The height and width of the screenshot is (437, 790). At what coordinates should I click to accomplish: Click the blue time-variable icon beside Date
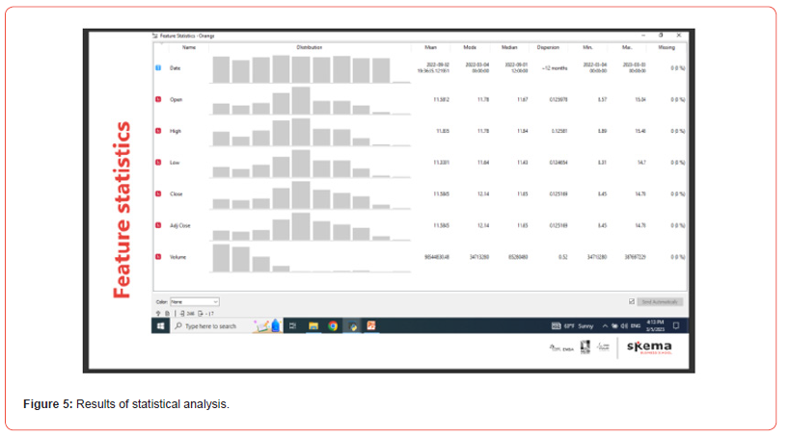158,68
